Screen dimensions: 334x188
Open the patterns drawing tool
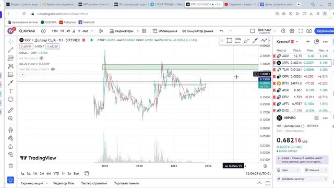10,66
